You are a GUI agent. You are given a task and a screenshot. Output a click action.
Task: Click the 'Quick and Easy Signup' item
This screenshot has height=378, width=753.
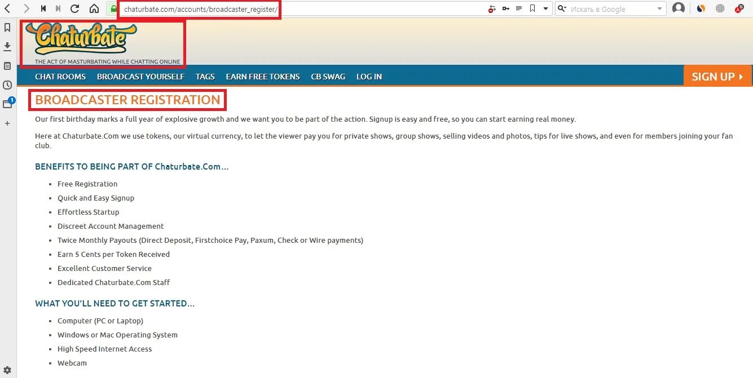96,198
